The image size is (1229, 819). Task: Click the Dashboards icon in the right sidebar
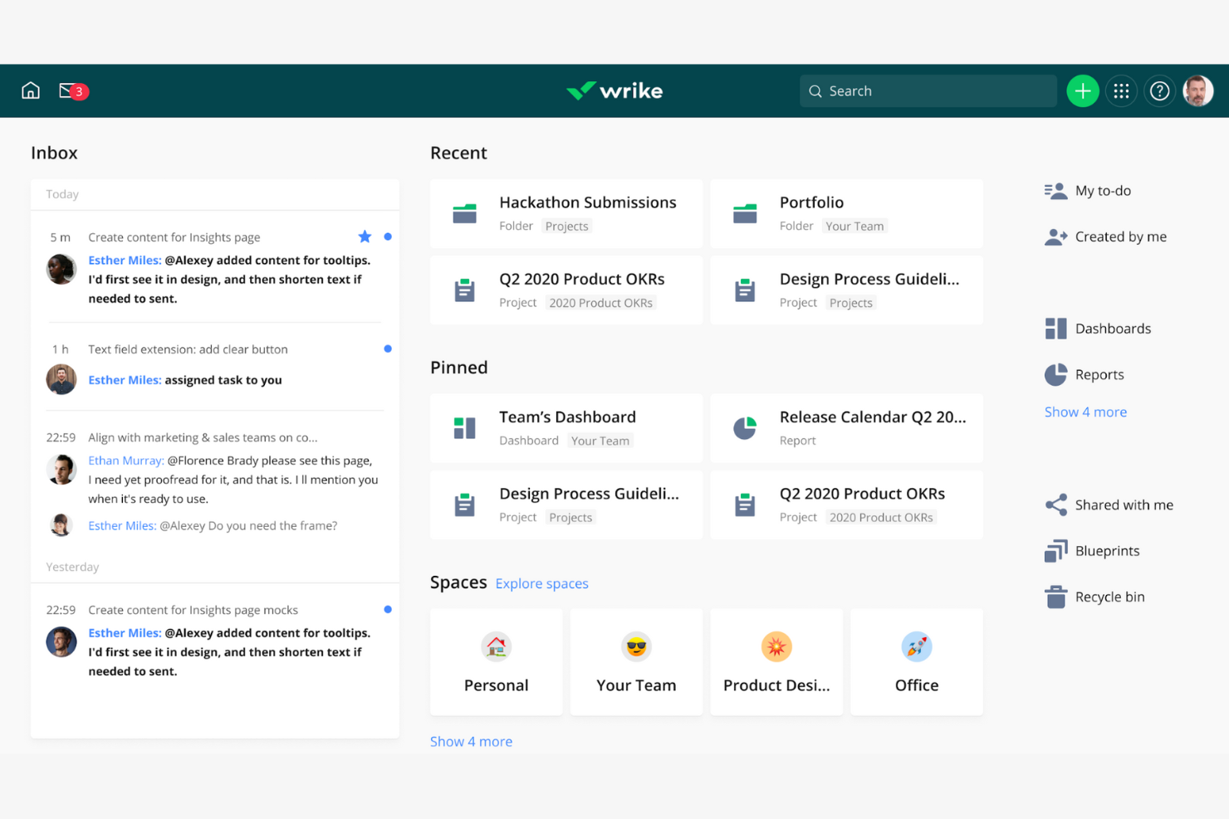point(1055,328)
